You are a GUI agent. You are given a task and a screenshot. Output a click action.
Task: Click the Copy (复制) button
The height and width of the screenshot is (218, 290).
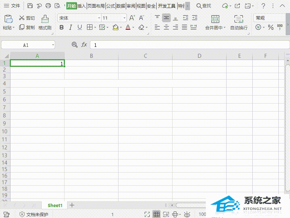(x=27, y=28)
